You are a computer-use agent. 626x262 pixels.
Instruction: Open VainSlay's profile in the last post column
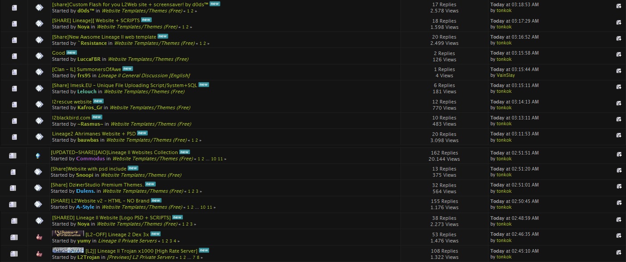(x=505, y=75)
